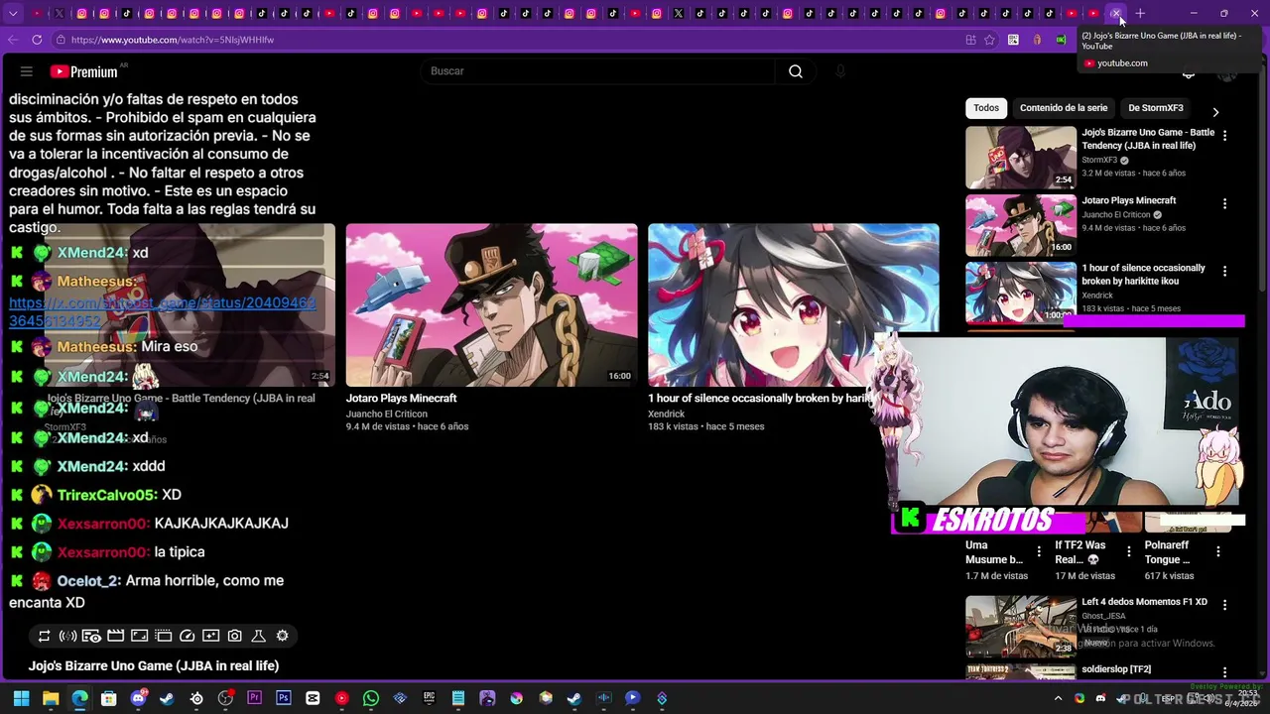This screenshot has height=714, width=1270.
Task: Open Epic Games Launcher from taskbar
Action: click(x=429, y=698)
